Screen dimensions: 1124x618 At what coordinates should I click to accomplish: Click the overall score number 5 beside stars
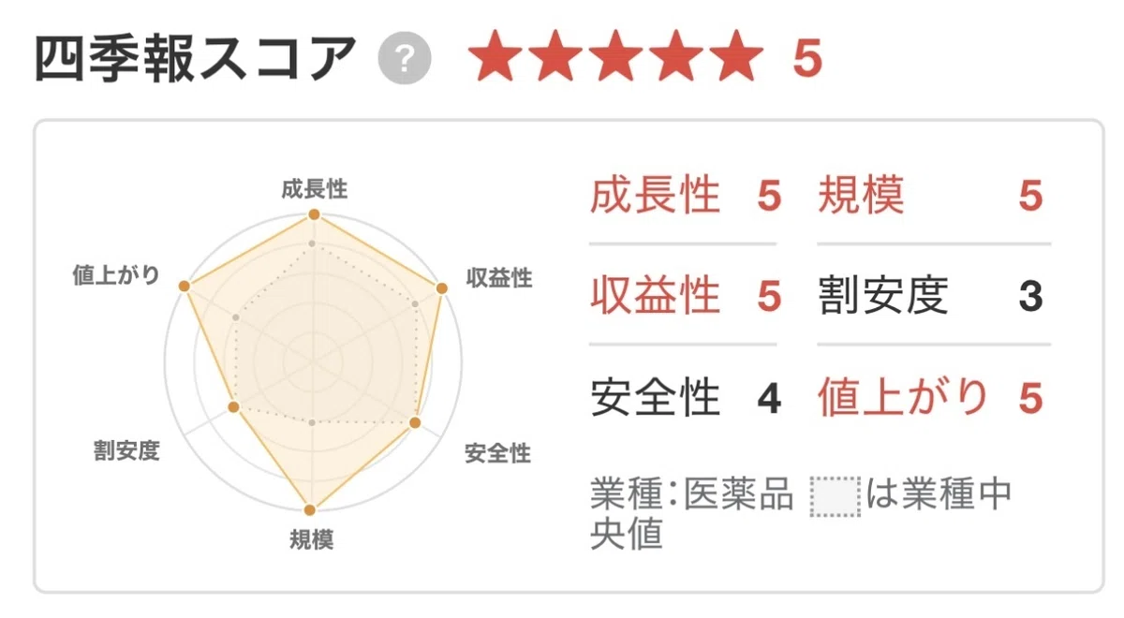coord(806,60)
